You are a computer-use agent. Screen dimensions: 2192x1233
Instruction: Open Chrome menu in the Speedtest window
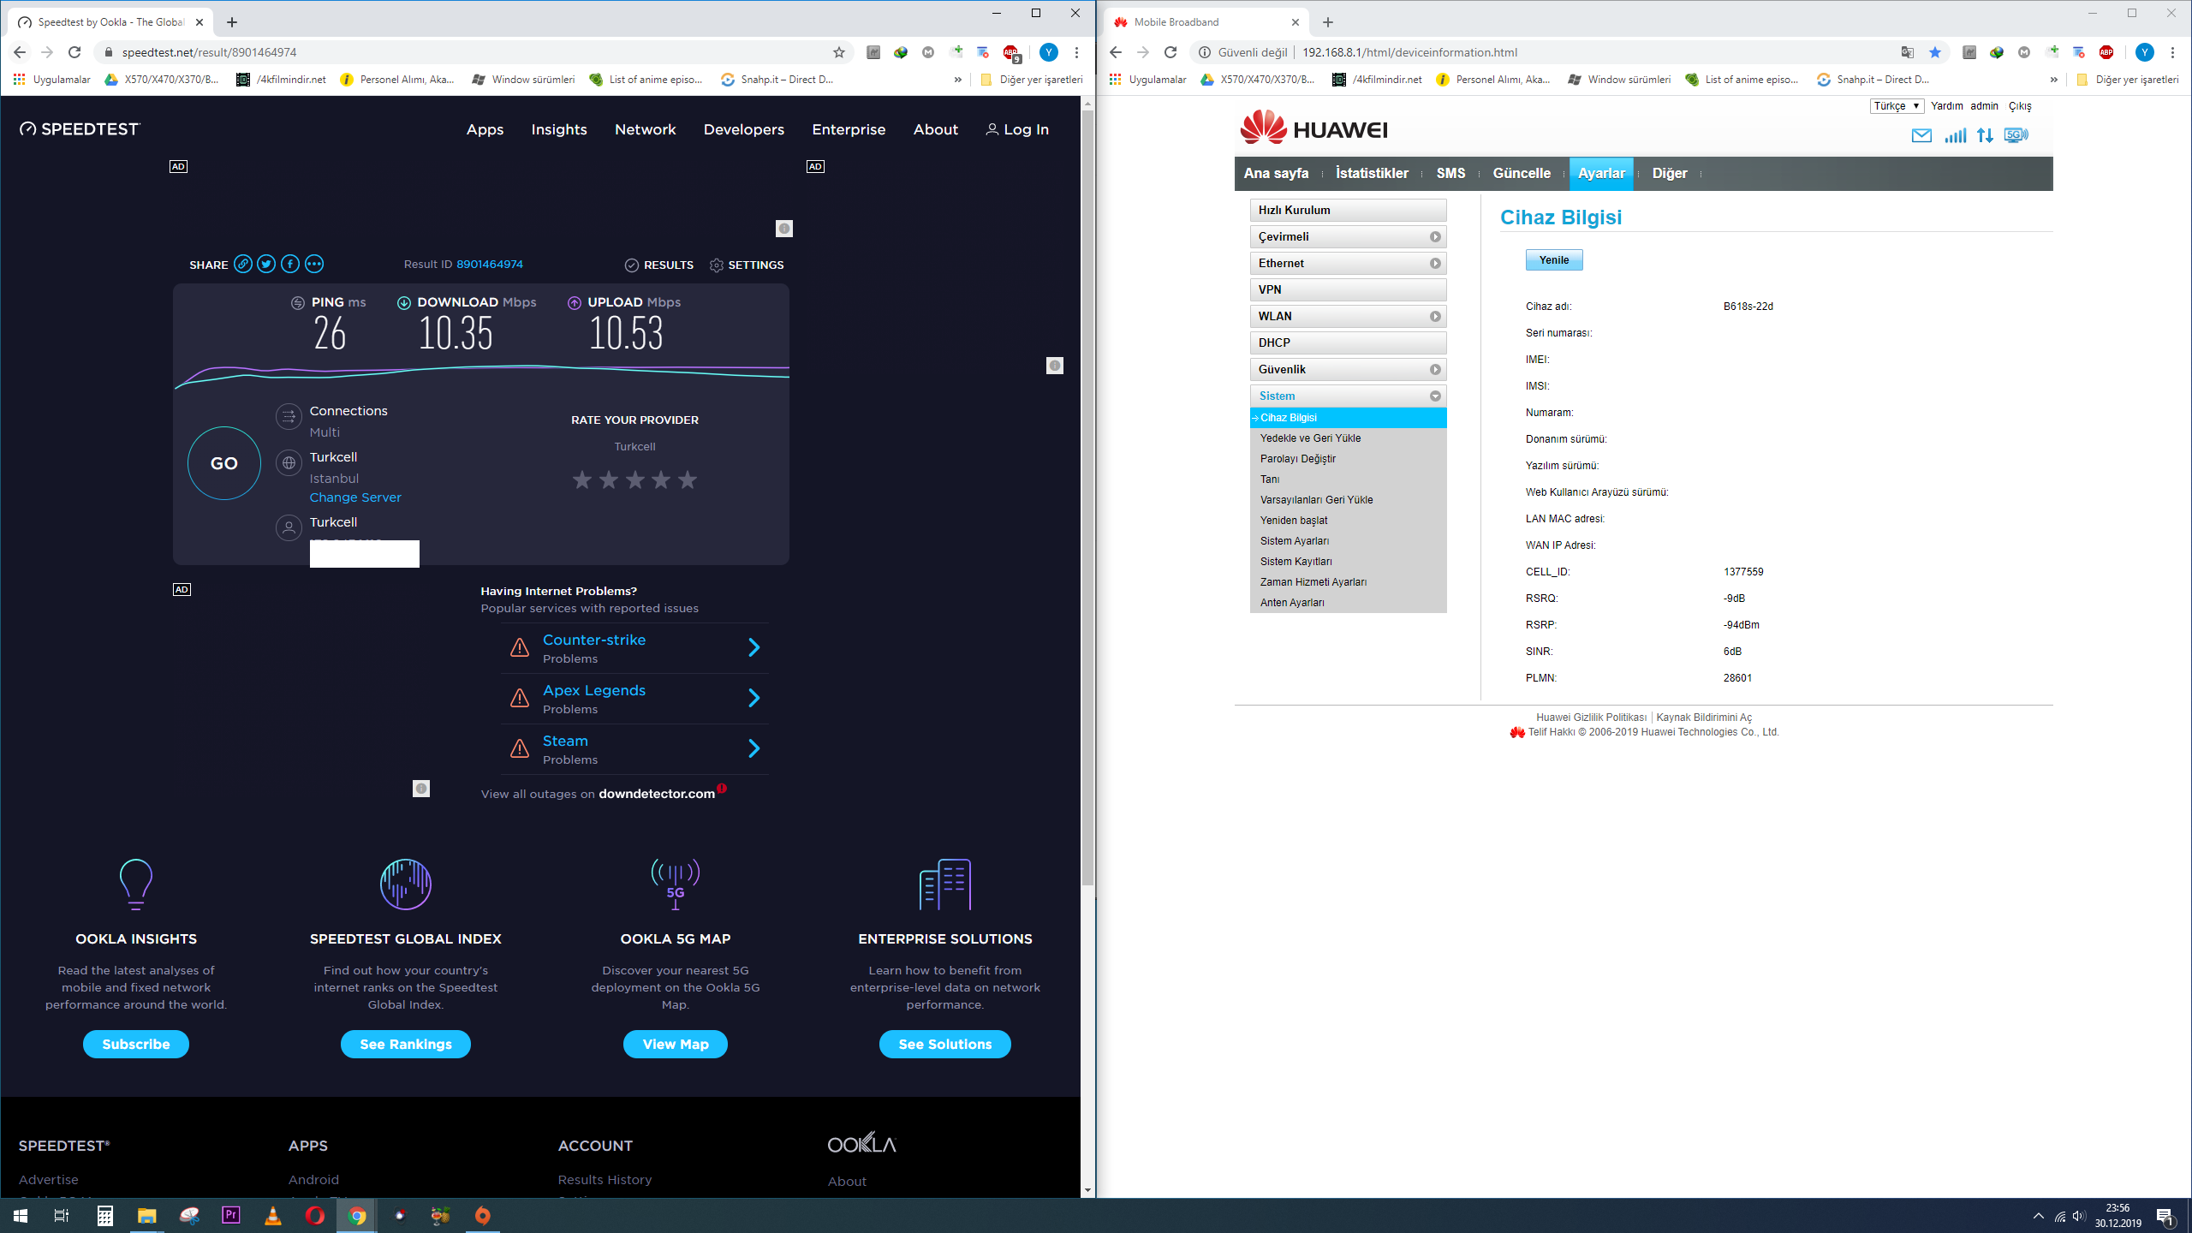click(1076, 52)
